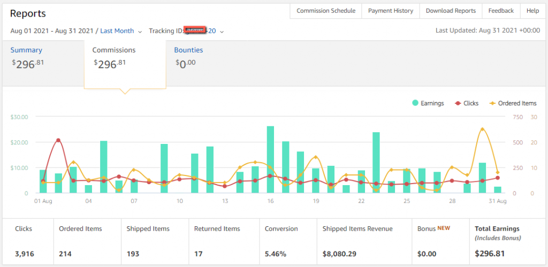
Task: Click the Earnings legend green circle
Action: [415, 103]
